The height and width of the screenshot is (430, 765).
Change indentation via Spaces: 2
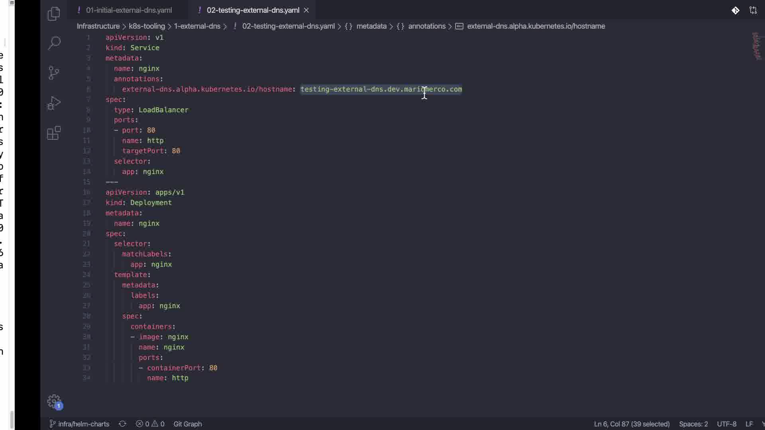693,424
